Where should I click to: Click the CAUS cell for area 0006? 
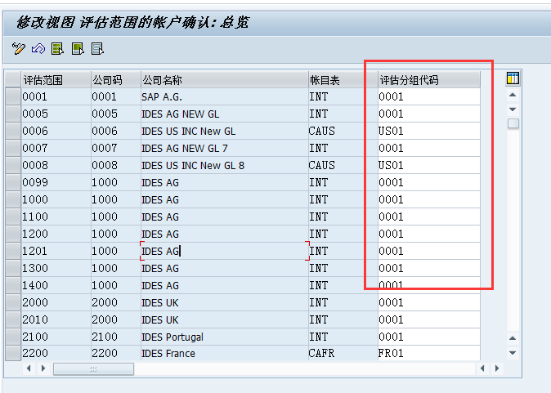click(x=343, y=131)
